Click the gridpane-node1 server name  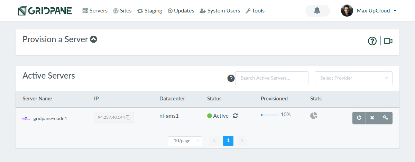[x=50, y=118]
